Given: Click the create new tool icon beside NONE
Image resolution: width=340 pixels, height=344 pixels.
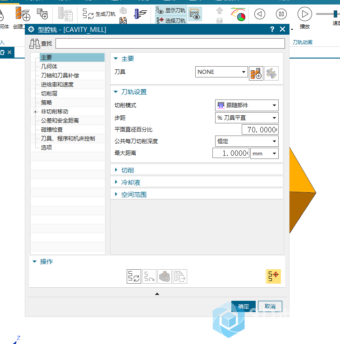Looking at the screenshot, I should (x=256, y=73).
